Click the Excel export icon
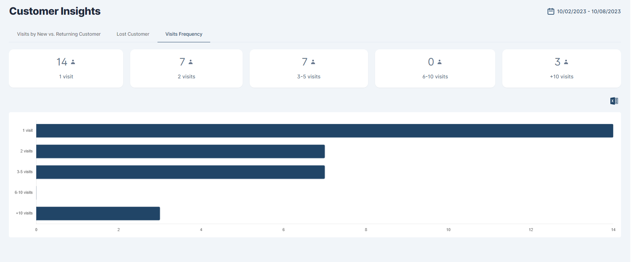The image size is (631, 262). coord(614,101)
